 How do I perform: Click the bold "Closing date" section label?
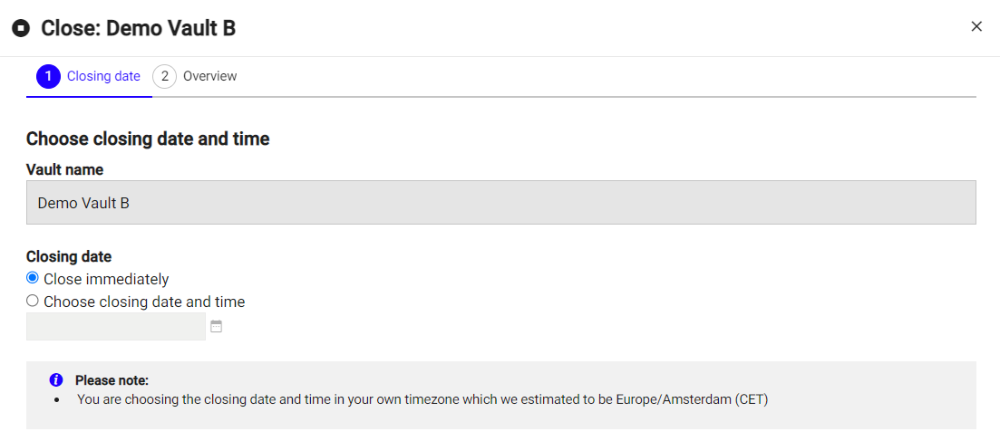[69, 256]
